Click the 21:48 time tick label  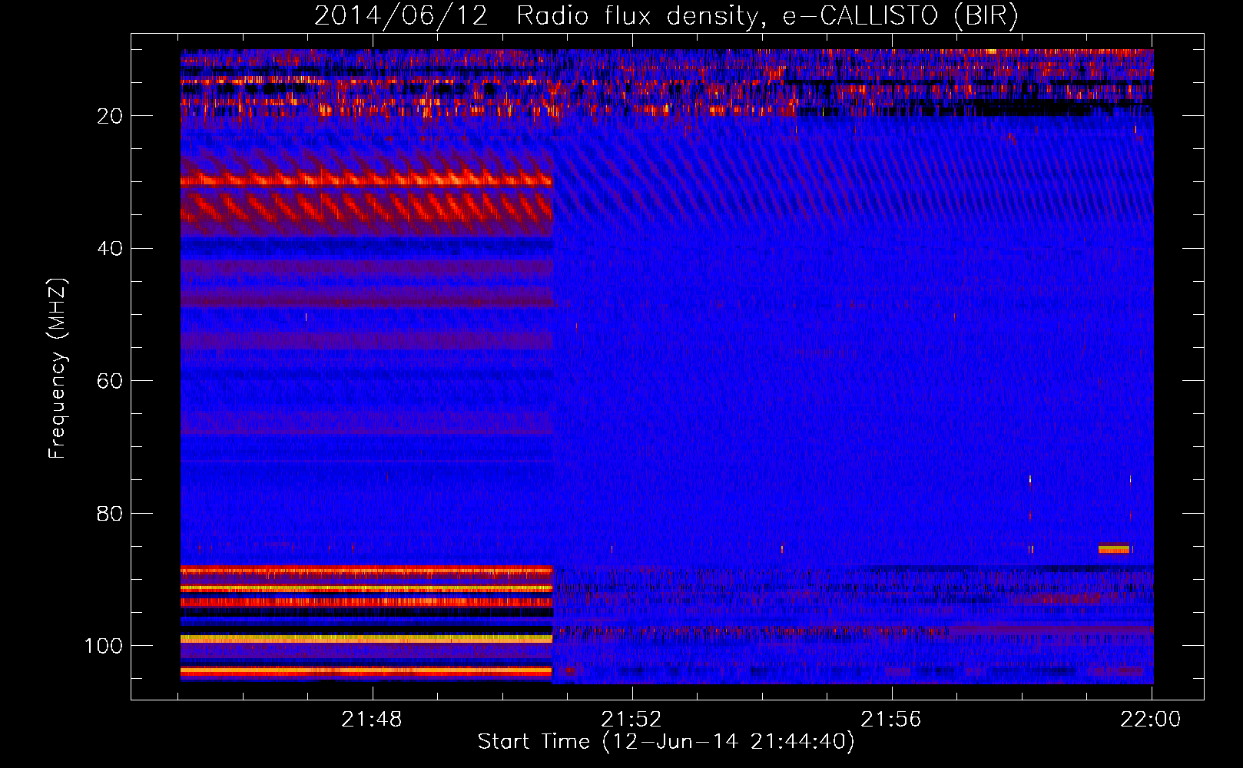[x=372, y=720]
